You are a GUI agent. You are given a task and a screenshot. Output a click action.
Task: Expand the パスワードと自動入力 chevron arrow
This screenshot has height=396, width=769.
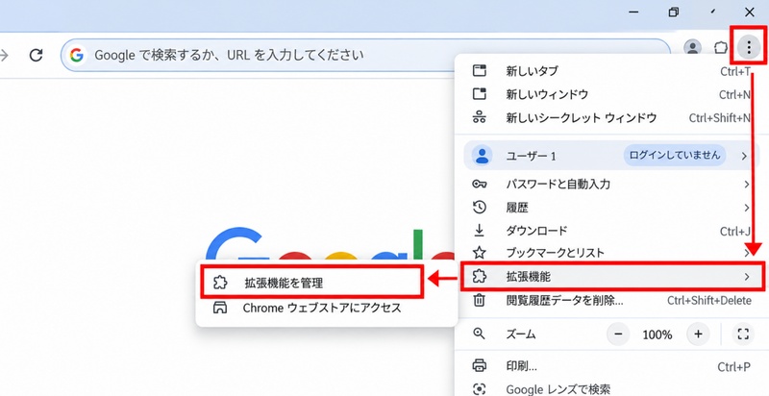pyautogui.click(x=747, y=185)
